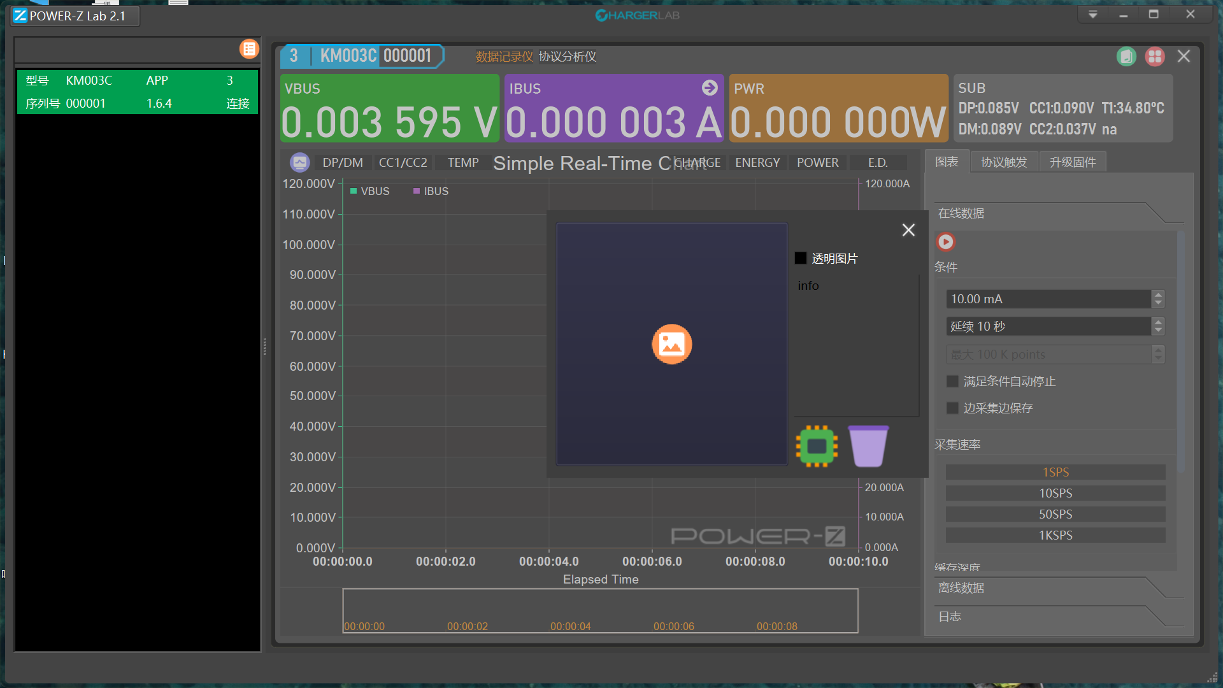Screen dimensions: 1223x688
Task: Check the 满足条件自动停止 option
Action: (x=953, y=382)
